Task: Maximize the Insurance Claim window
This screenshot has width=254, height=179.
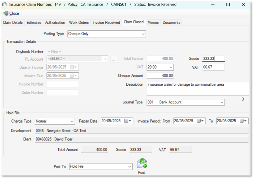Action: point(228,5)
